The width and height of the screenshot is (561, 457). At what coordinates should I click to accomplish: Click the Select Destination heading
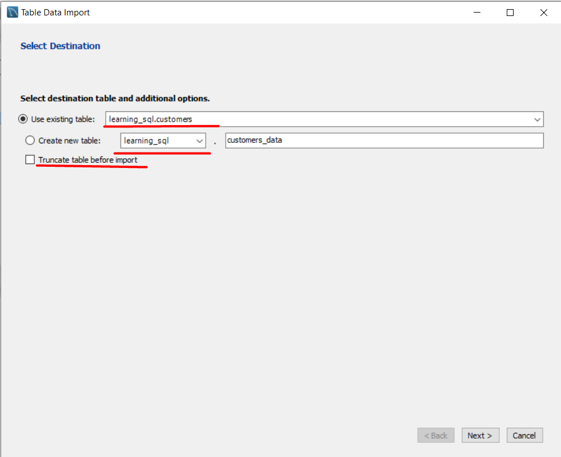tap(60, 46)
